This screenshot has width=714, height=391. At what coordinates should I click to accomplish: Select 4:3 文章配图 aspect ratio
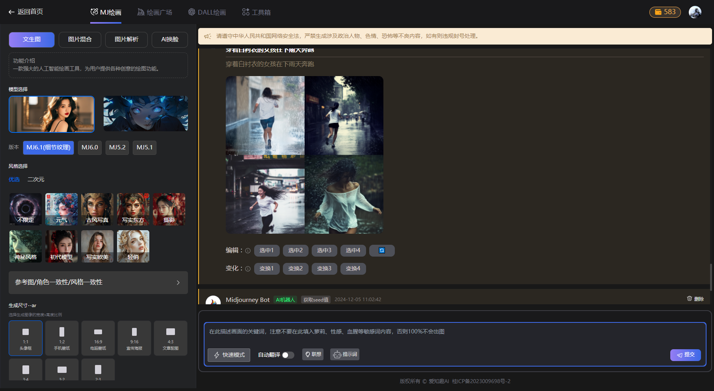pos(171,338)
